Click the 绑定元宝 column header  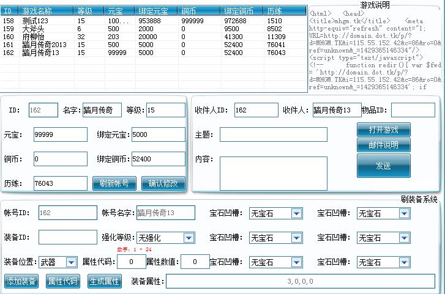click(156, 11)
